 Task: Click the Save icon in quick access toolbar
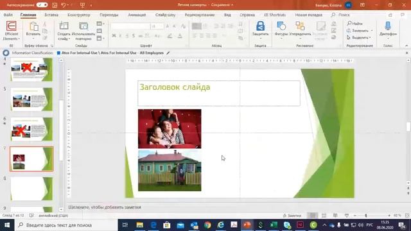pos(55,5)
